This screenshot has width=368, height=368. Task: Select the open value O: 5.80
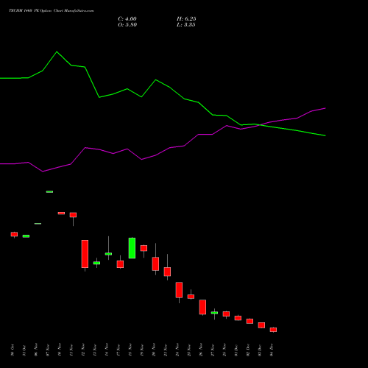click(x=127, y=25)
